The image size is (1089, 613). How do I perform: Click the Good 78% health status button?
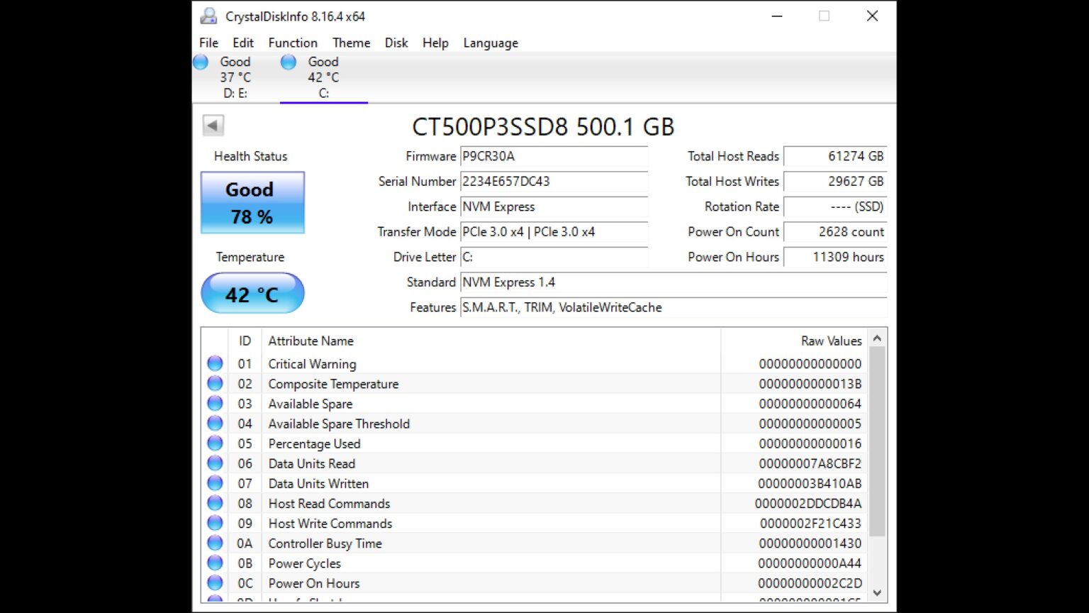[252, 203]
